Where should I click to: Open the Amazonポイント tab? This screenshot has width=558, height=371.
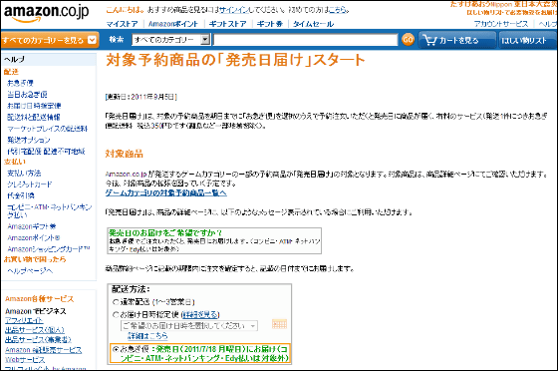click(x=173, y=24)
